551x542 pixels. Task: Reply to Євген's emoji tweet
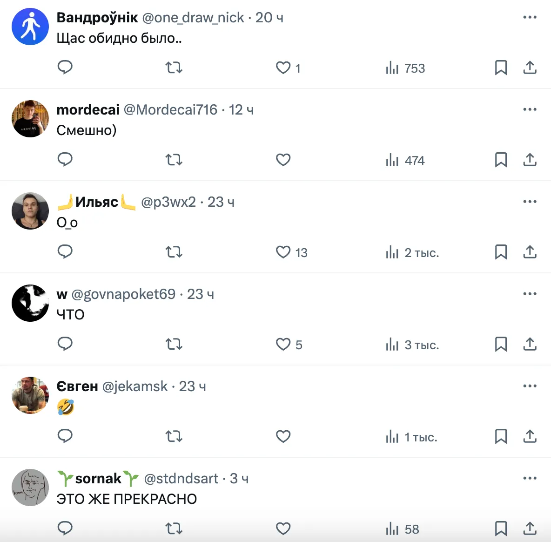[x=65, y=436]
